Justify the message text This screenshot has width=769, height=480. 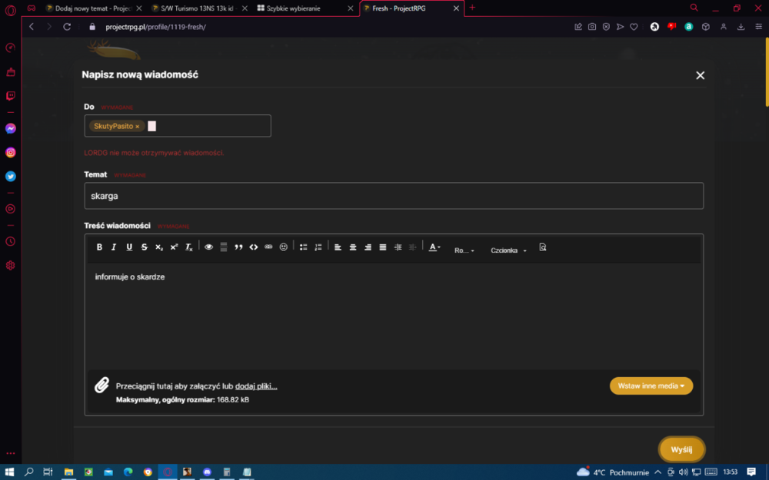click(x=383, y=247)
